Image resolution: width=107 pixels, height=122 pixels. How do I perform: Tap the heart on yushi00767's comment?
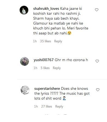coord(97,61)
